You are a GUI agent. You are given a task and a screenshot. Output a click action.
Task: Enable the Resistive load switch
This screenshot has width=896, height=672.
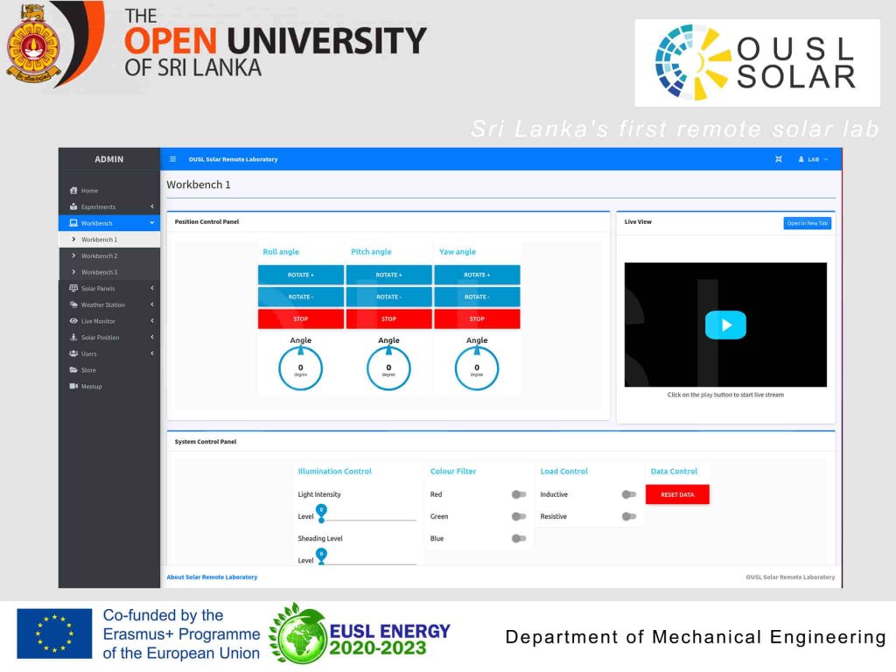tap(628, 516)
